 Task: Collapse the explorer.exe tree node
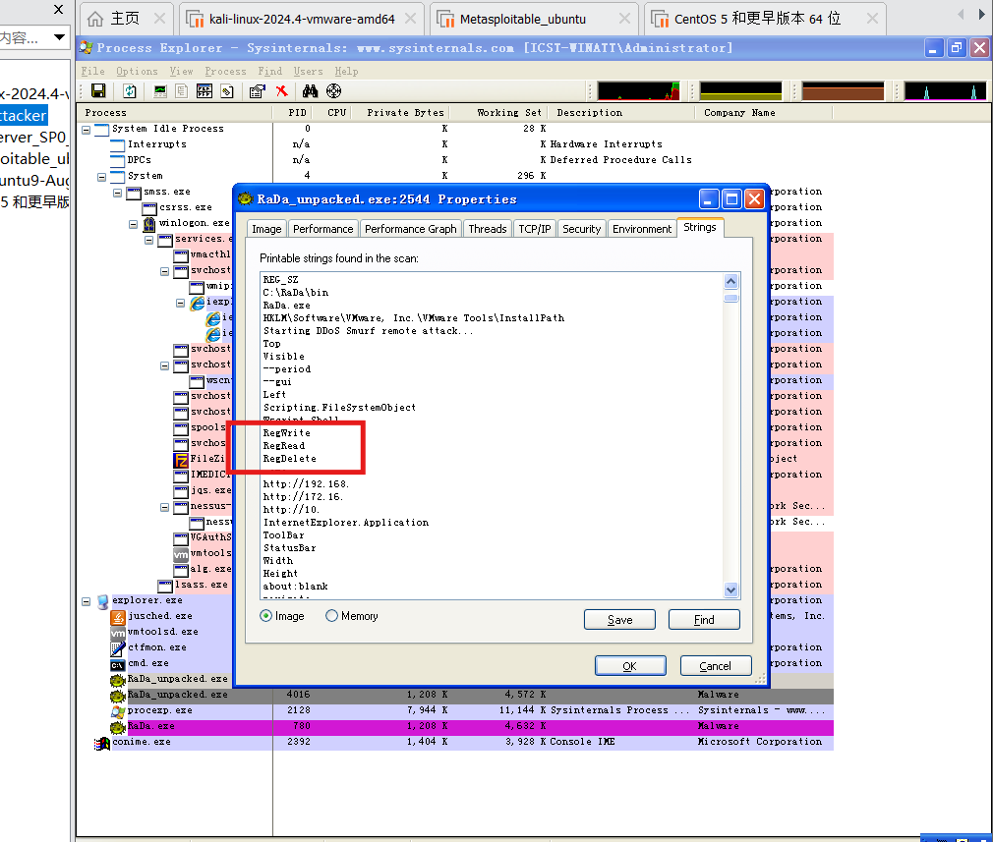pyautogui.click(x=87, y=601)
